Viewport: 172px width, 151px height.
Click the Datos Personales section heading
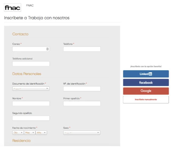pos(27,74)
